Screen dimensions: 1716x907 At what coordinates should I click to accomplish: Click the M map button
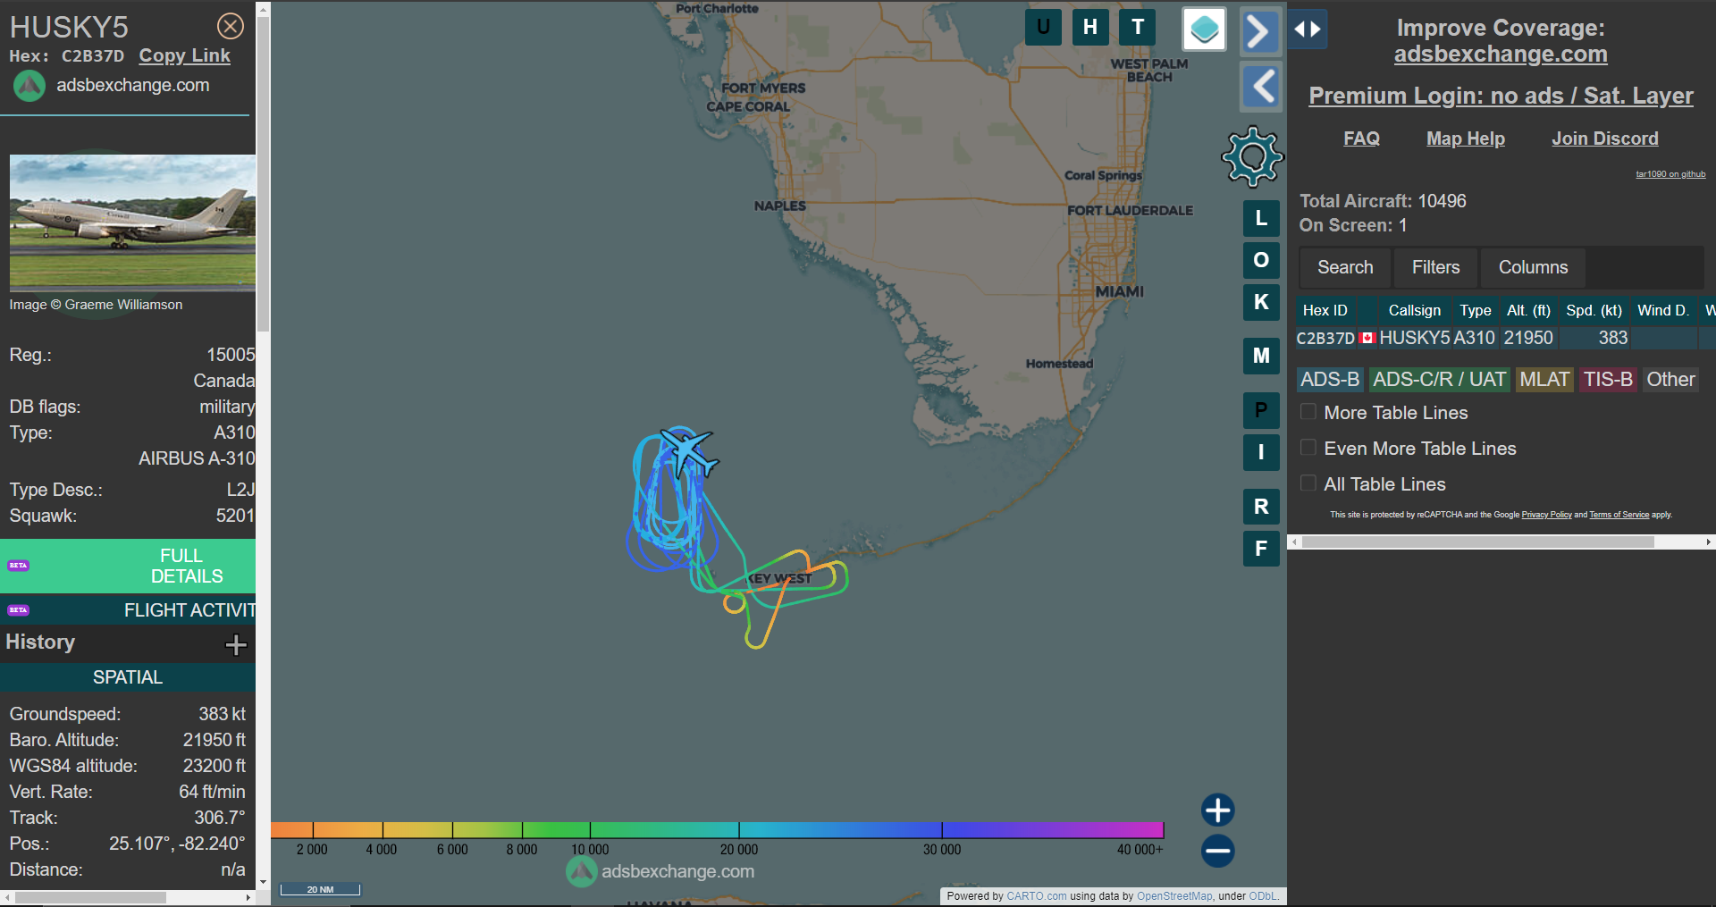1261,356
